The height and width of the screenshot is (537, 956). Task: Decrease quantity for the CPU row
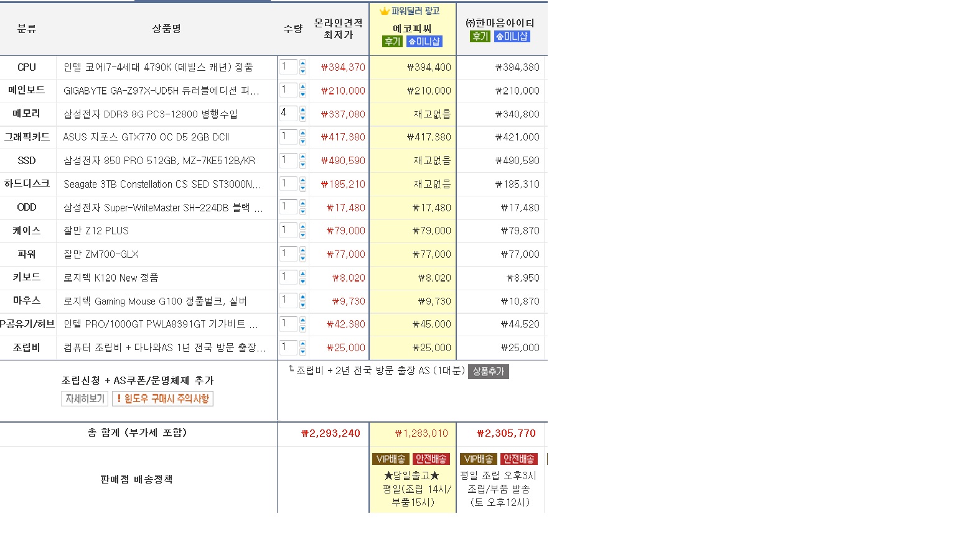pos(302,71)
